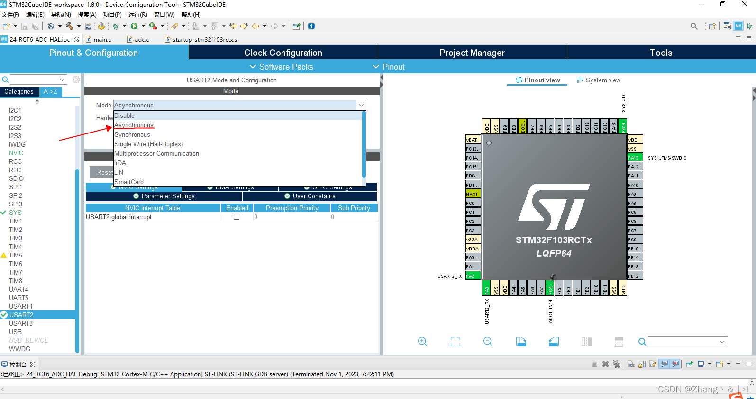Screen dimensions: 756x399
Task: Click the NRST pin on chip
Action: [473, 194]
